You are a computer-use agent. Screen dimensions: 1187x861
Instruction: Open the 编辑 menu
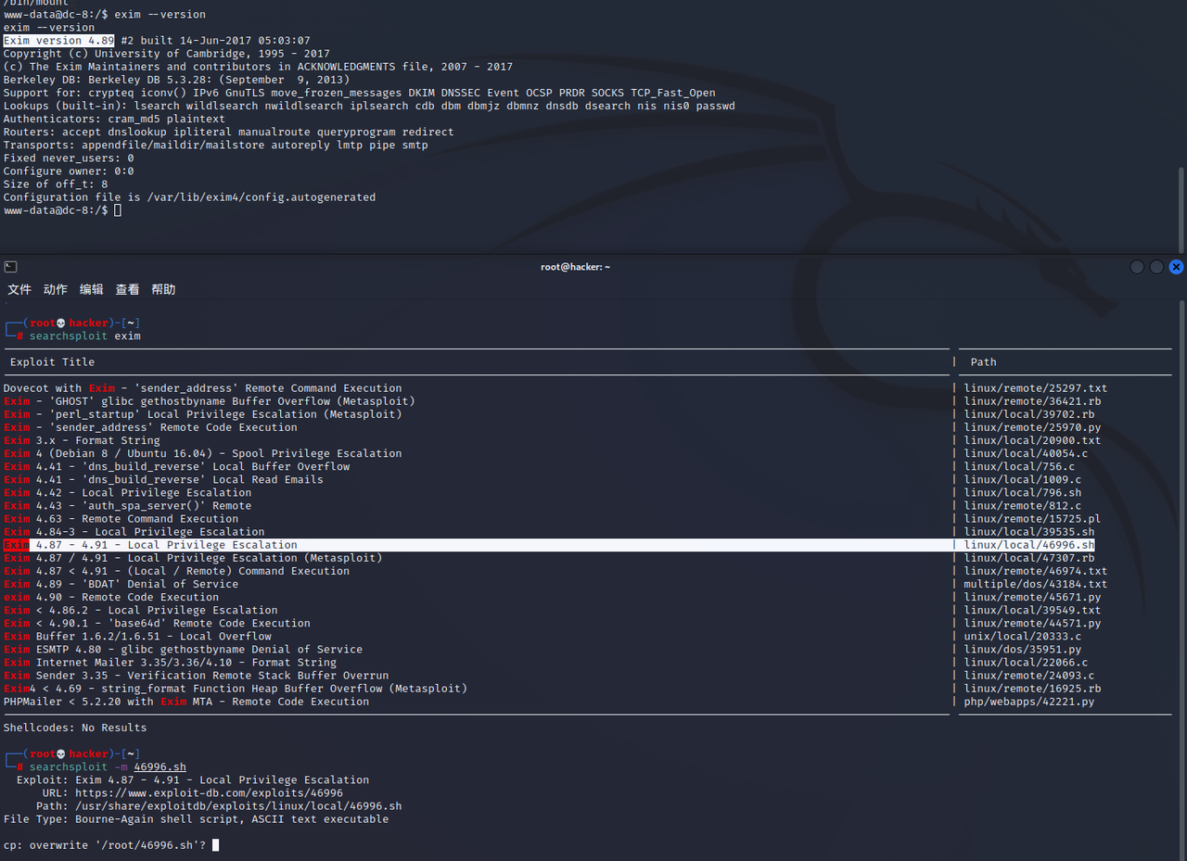[92, 289]
